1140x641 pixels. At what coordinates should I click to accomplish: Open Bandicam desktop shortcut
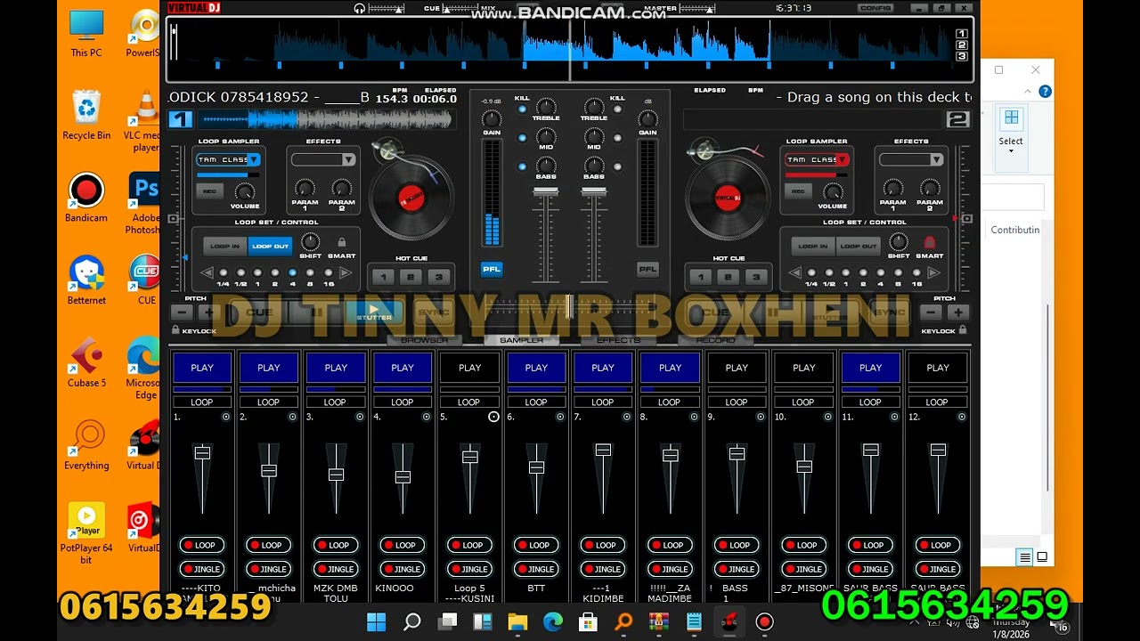click(x=86, y=198)
